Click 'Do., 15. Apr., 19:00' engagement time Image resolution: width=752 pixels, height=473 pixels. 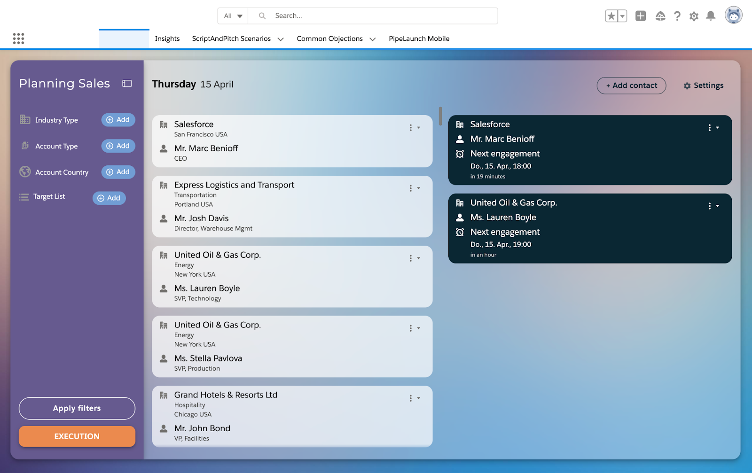coord(501,245)
